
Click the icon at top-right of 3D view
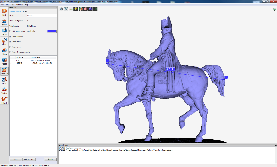(275, 9)
